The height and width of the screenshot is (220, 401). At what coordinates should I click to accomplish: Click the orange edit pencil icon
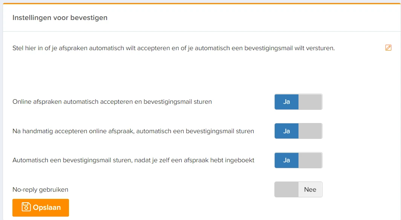pos(388,48)
